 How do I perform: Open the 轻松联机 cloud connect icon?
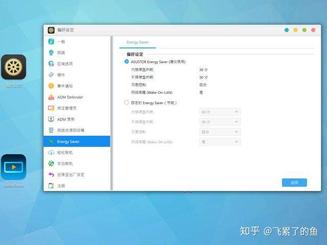point(51,153)
